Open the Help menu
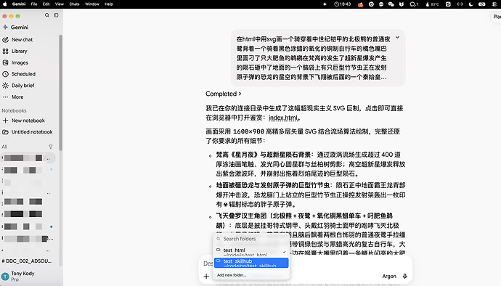The image size is (501, 286). pos(109,4)
